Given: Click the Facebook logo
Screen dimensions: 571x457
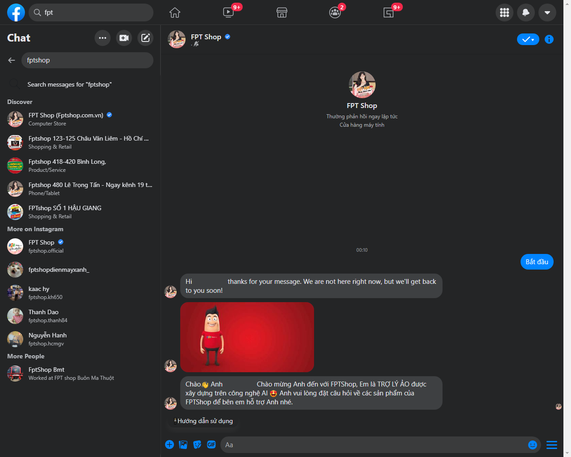Looking at the screenshot, I should [16, 12].
